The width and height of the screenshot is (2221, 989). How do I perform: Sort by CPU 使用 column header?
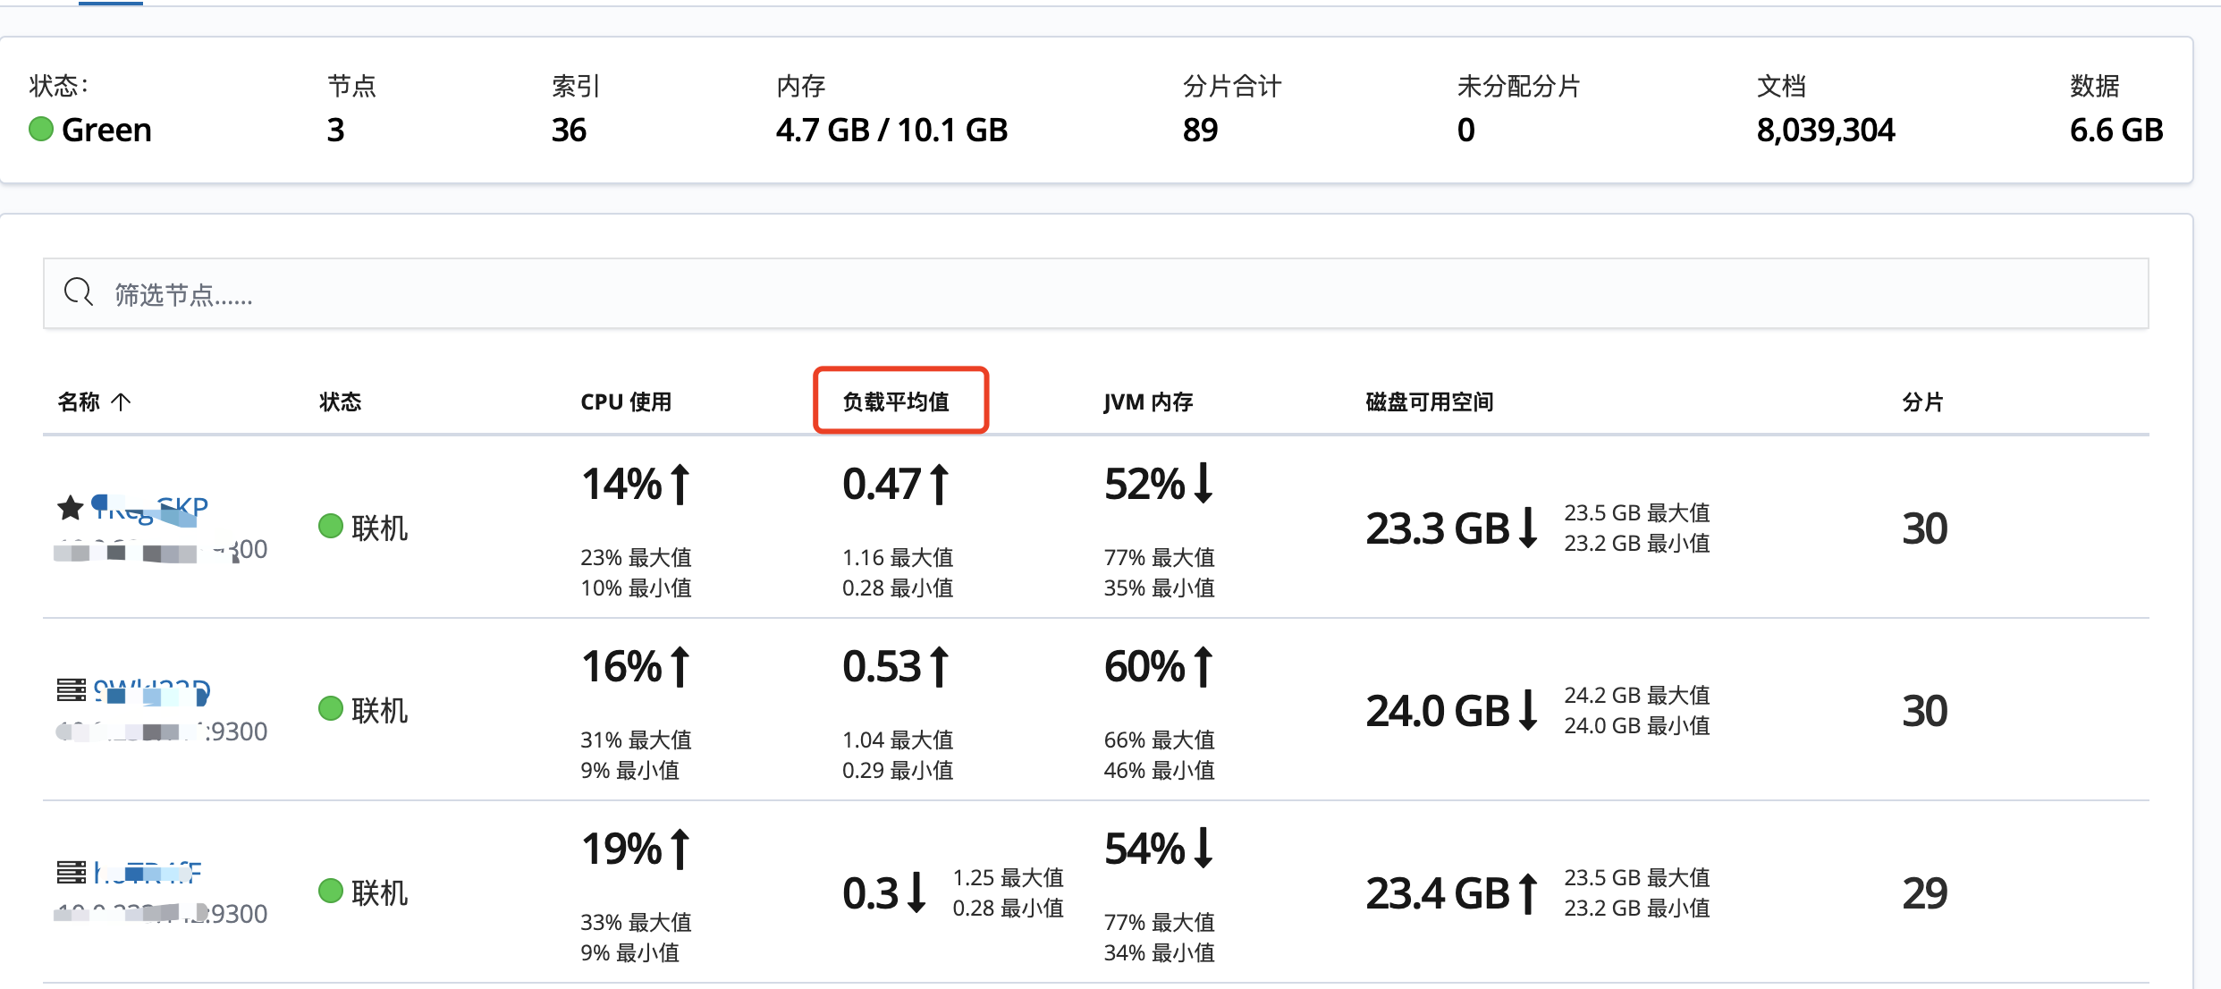626,402
